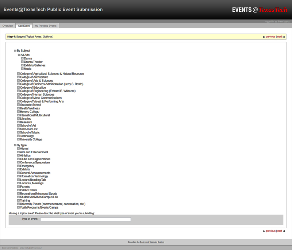The image size is (292, 250).
Task: Tick the Health/Wellness checkbox
Action: coord(19,108)
